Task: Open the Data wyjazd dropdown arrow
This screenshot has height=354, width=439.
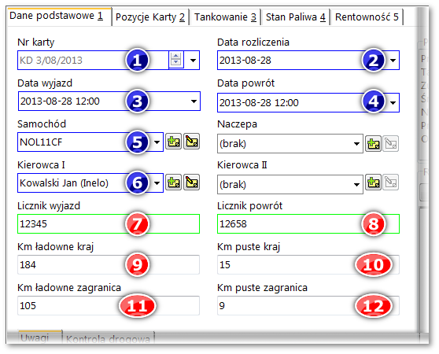Action: pos(194,101)
